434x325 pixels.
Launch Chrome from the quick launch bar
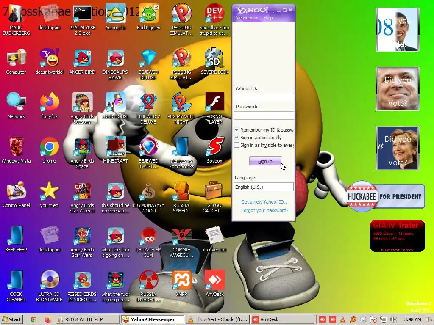pos(33,320)
